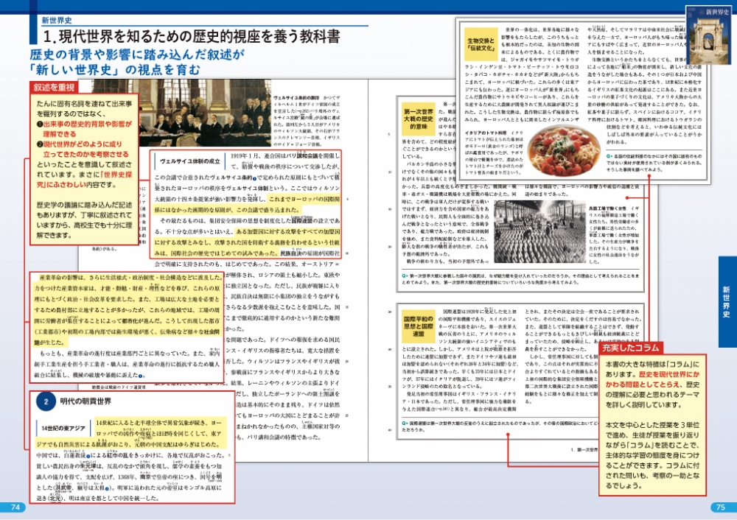Click the section heading ヴェルサイユ体制の成立
The image size is (737, 520).
(x=190, y=161)
